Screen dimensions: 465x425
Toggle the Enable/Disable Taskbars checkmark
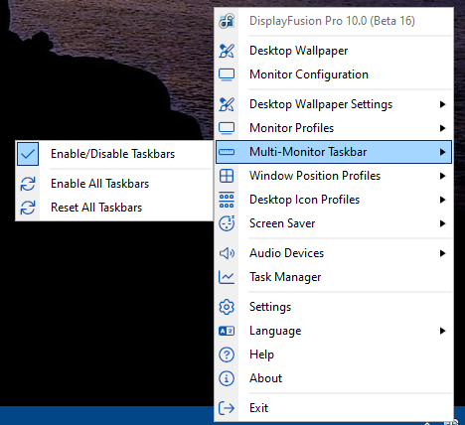(28, 154)
